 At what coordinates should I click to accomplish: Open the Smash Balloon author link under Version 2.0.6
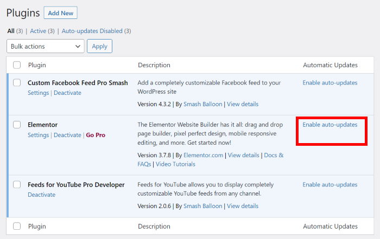click(202, 206)
